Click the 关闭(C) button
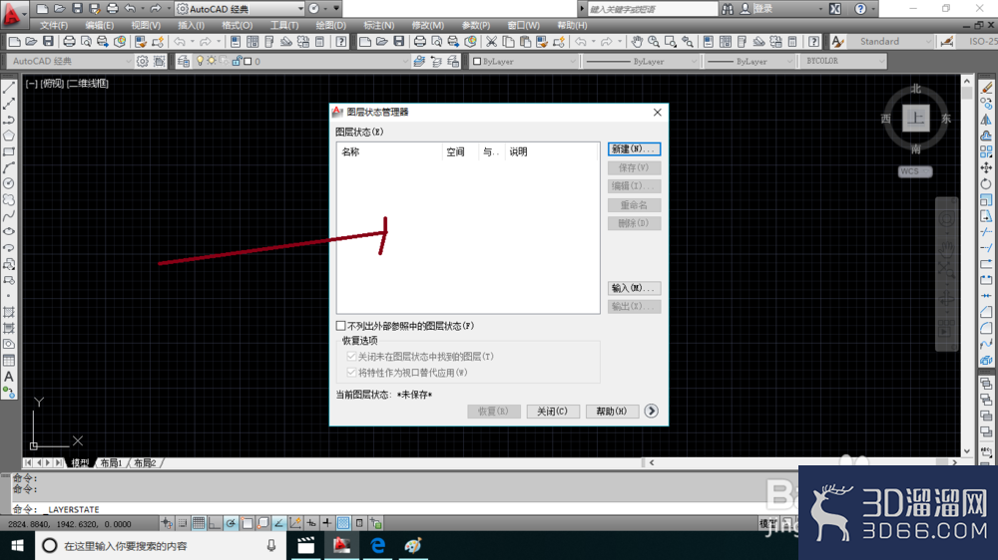The height and width of the screenshot is (560, 998). (x=553, y=412)
